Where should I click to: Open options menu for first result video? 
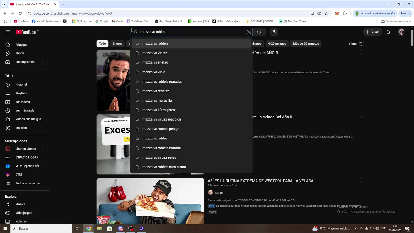tap(362, 52)
